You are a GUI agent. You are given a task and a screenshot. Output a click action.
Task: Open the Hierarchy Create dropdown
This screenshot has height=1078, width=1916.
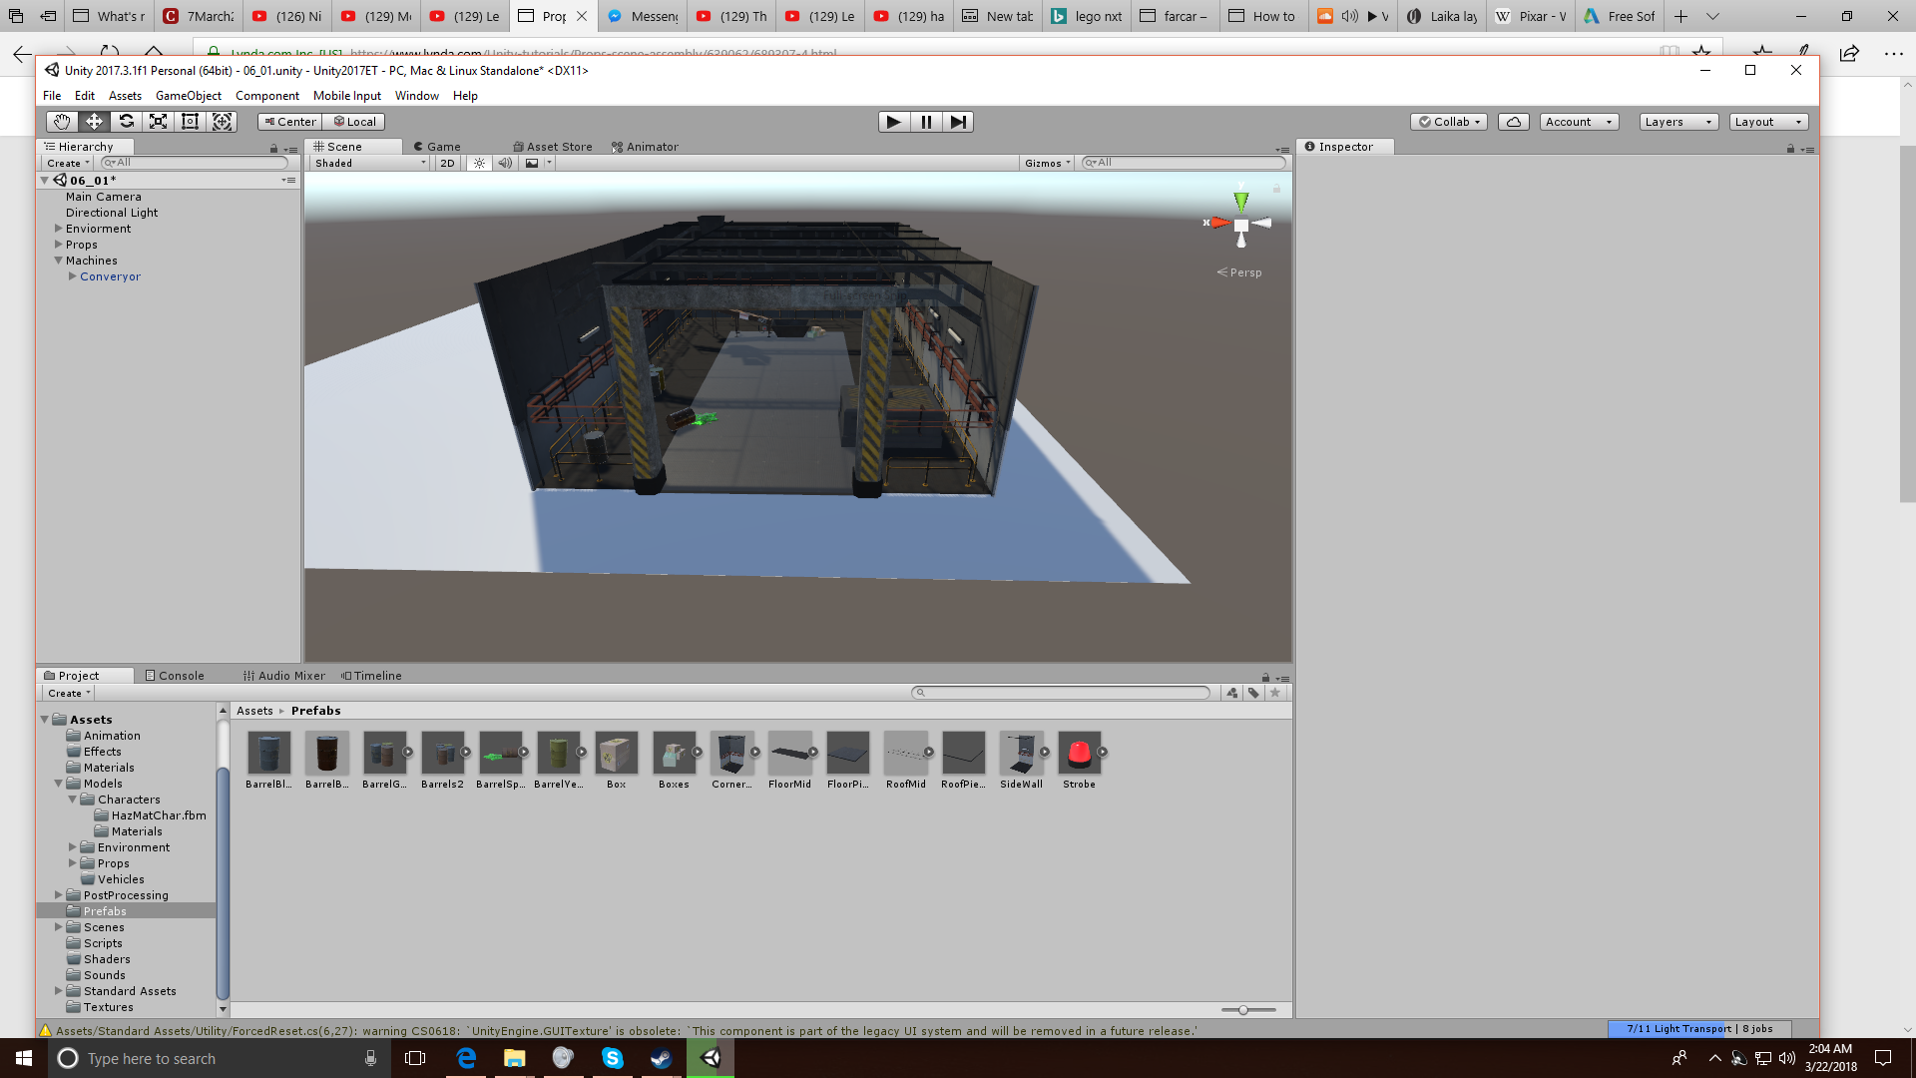[68, 163]
